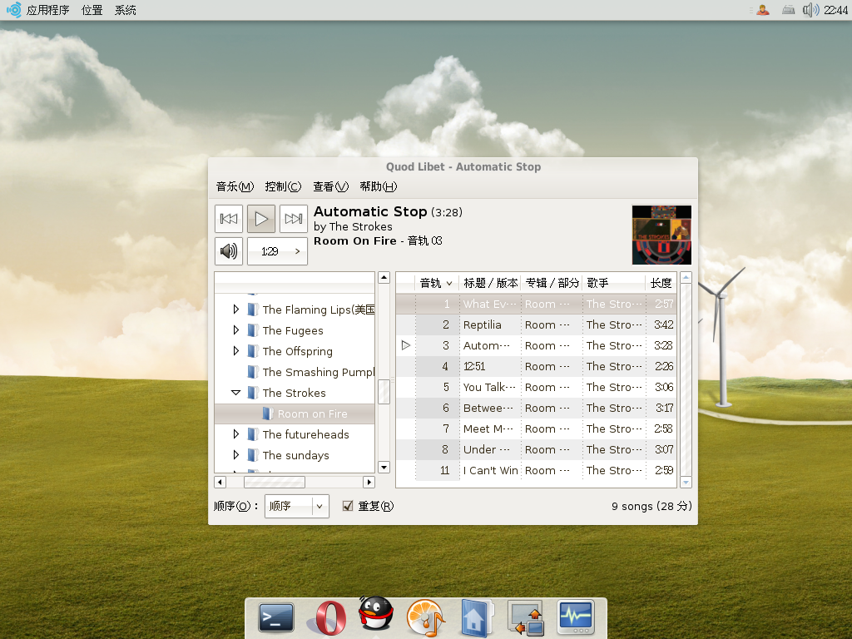Click The Offspring folder icon
The height and width of the screenshot is (639, 852).
(x=252, y=351)
